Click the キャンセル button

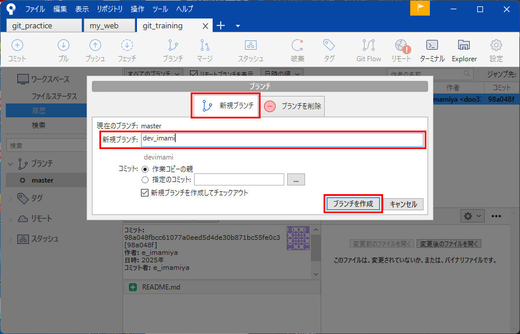403,204
